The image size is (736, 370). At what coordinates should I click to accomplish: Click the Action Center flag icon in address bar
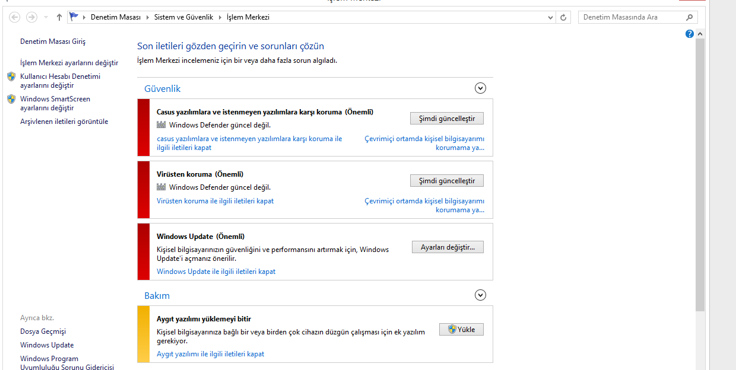(x=74, y=17)
